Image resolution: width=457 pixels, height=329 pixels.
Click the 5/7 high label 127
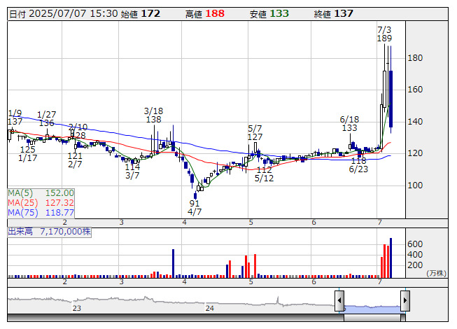tap(255, 136)
